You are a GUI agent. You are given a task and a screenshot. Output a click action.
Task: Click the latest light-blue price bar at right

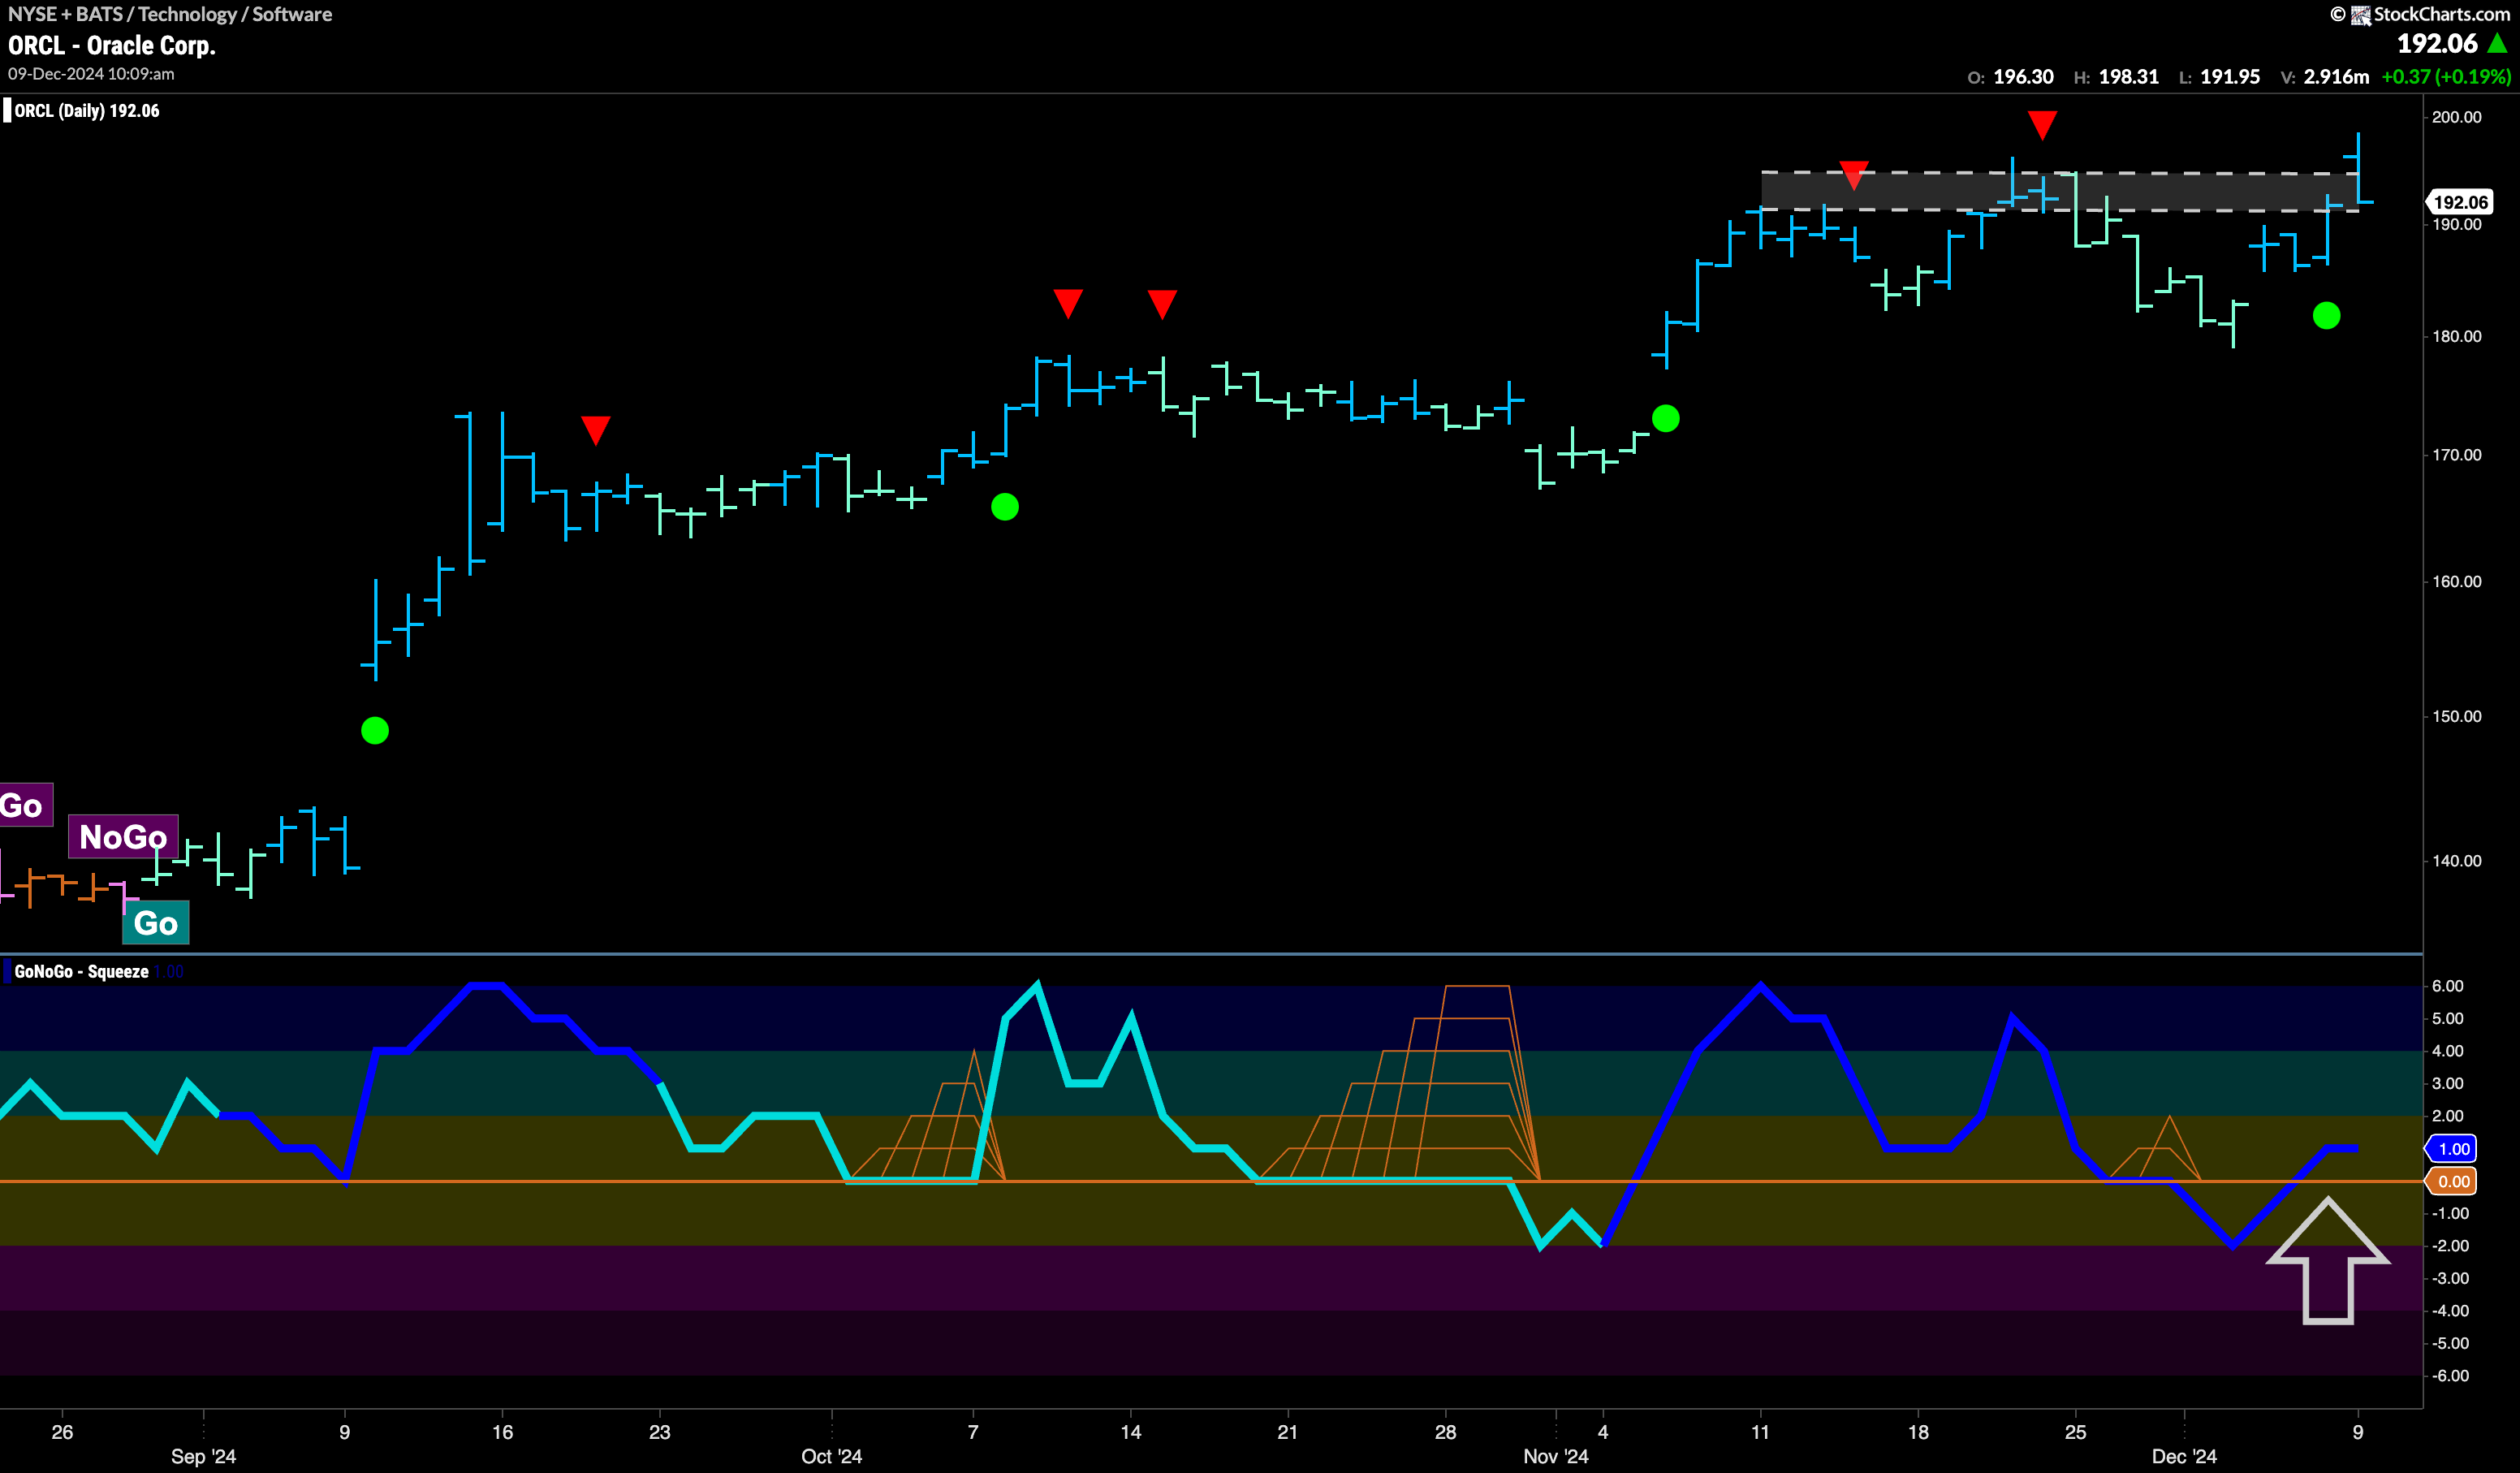pyautogui.click(x=2359, y=168)
